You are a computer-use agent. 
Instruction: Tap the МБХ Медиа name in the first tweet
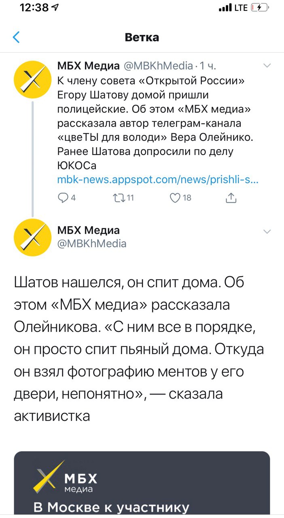tap(88, 66)
